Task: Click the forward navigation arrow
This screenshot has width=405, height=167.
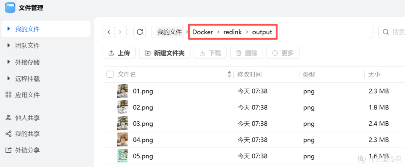Action: coord(120,32)
